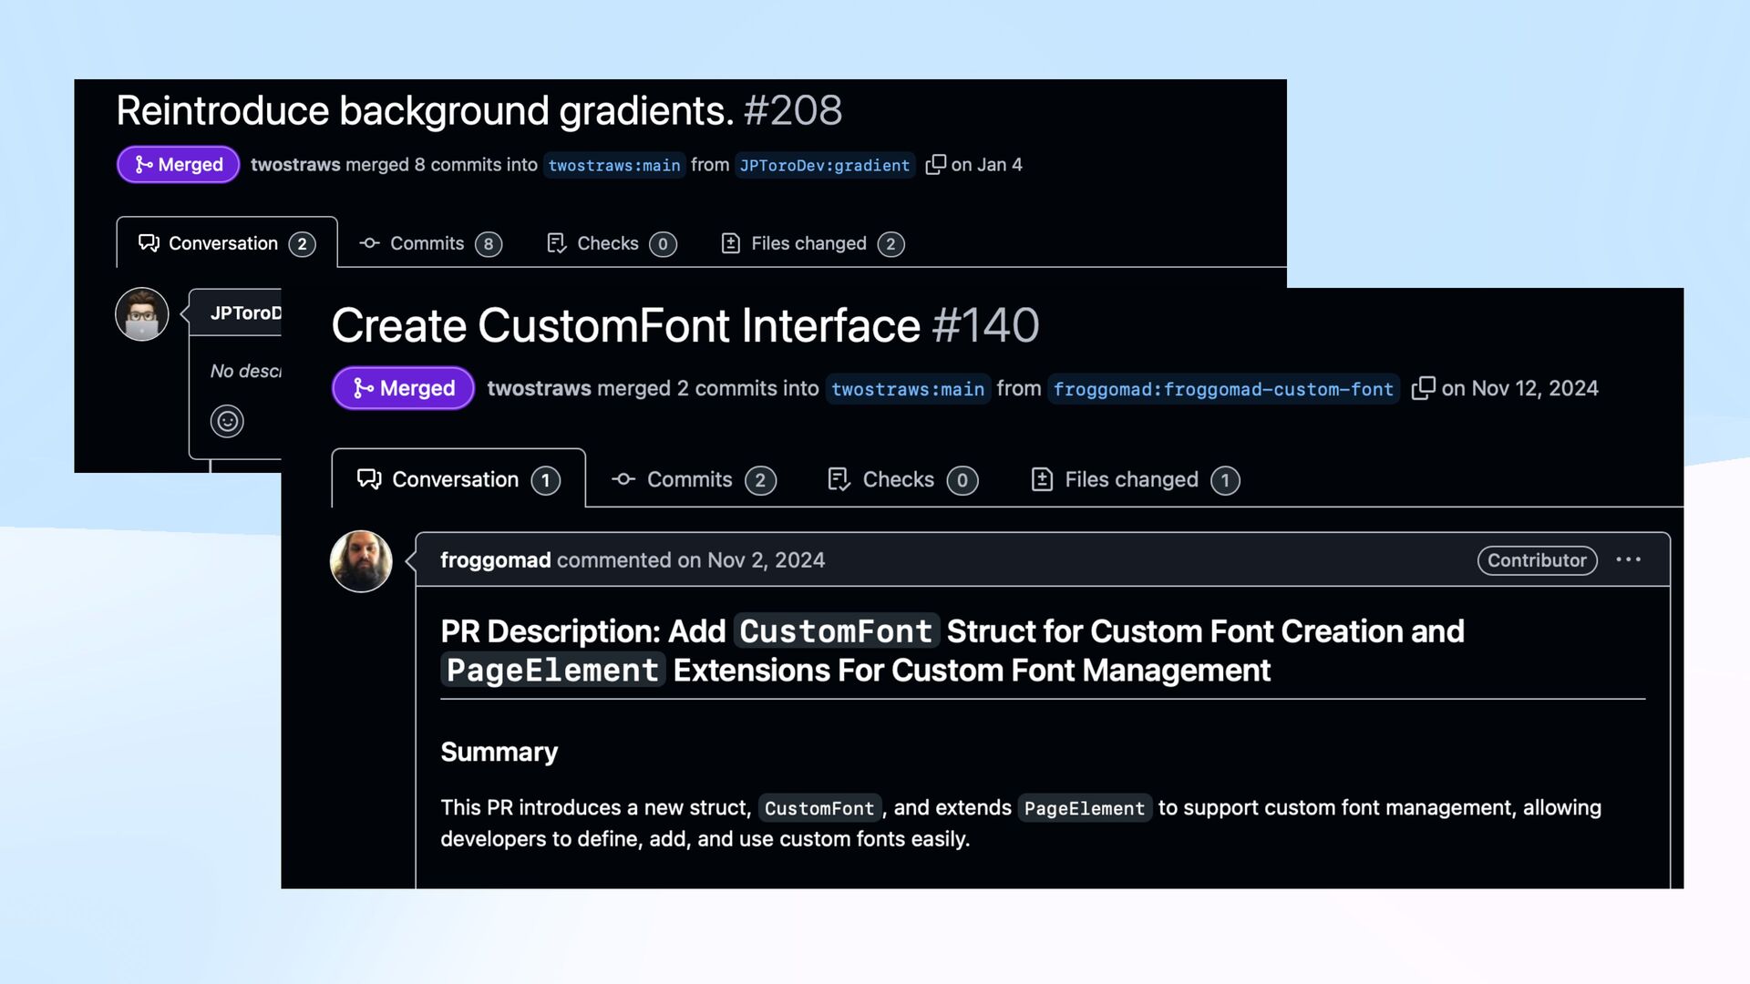
Task: Click froggomad's profile avatar
Action: (361, 561)
